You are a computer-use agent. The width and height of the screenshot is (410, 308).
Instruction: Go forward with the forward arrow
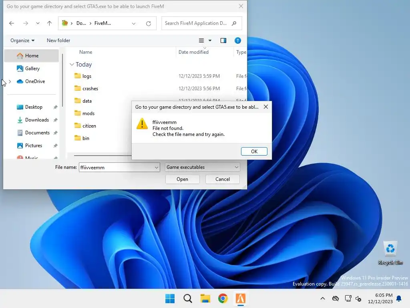pos(25,23)
